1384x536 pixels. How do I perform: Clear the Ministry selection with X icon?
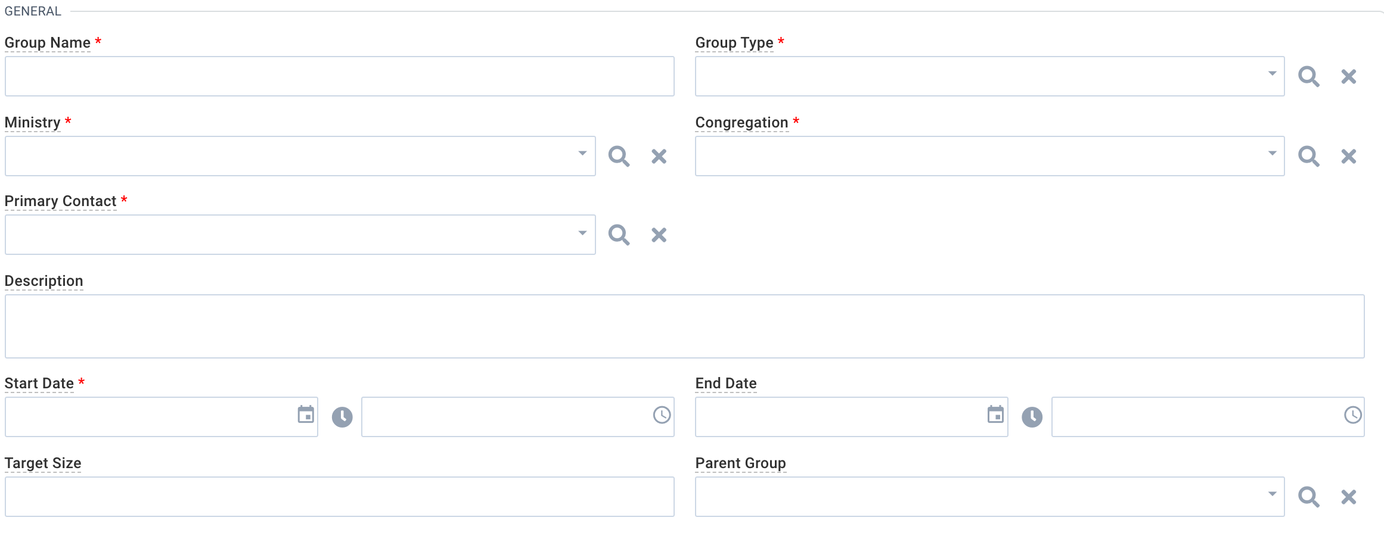coord(659,156)
